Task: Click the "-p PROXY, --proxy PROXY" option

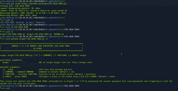Action: point(14,77)
